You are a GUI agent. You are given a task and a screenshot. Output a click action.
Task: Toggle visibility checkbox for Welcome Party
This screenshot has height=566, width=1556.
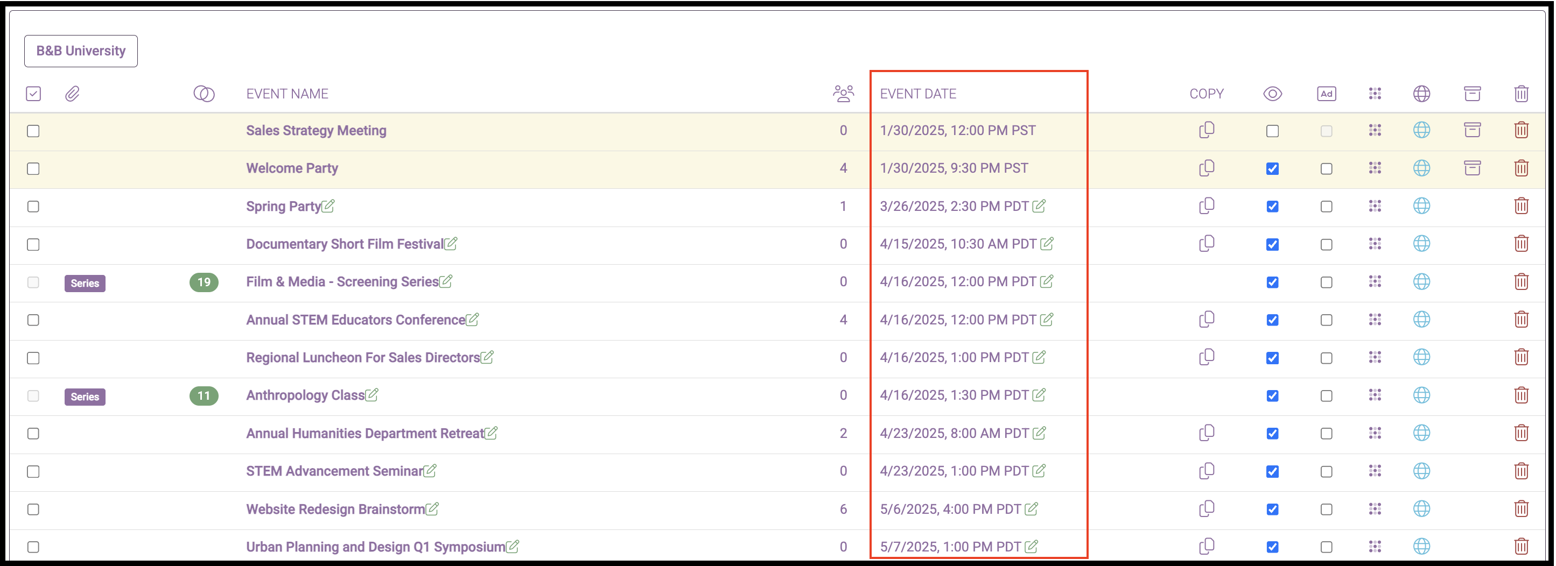[x=1273, y=169]
